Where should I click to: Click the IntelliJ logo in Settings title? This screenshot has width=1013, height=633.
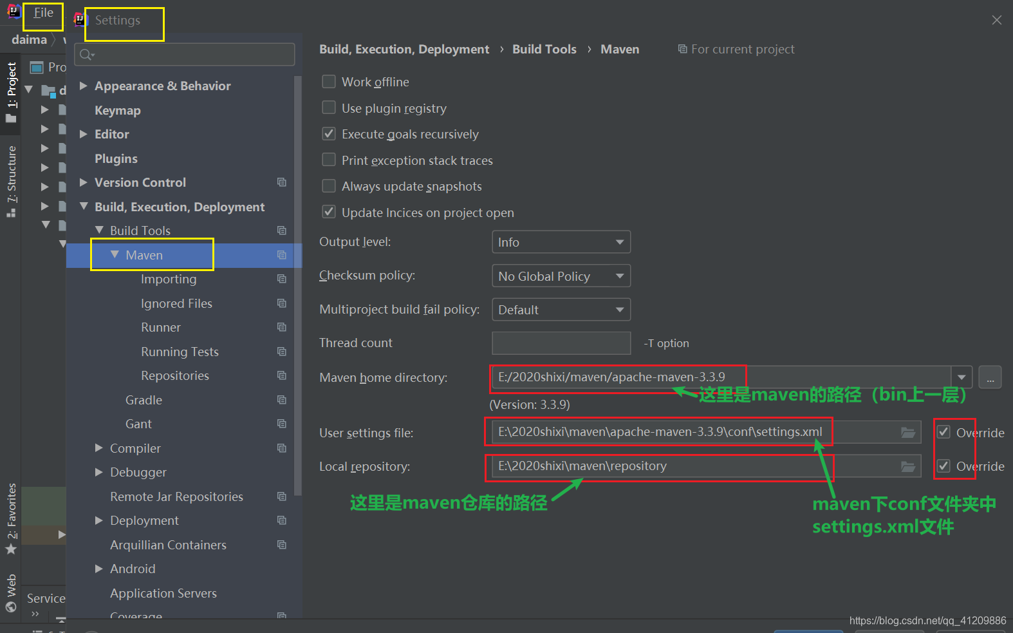click(x=80, y=19)
